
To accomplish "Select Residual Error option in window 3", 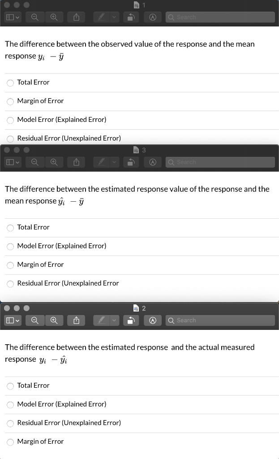I will [10, 284].
